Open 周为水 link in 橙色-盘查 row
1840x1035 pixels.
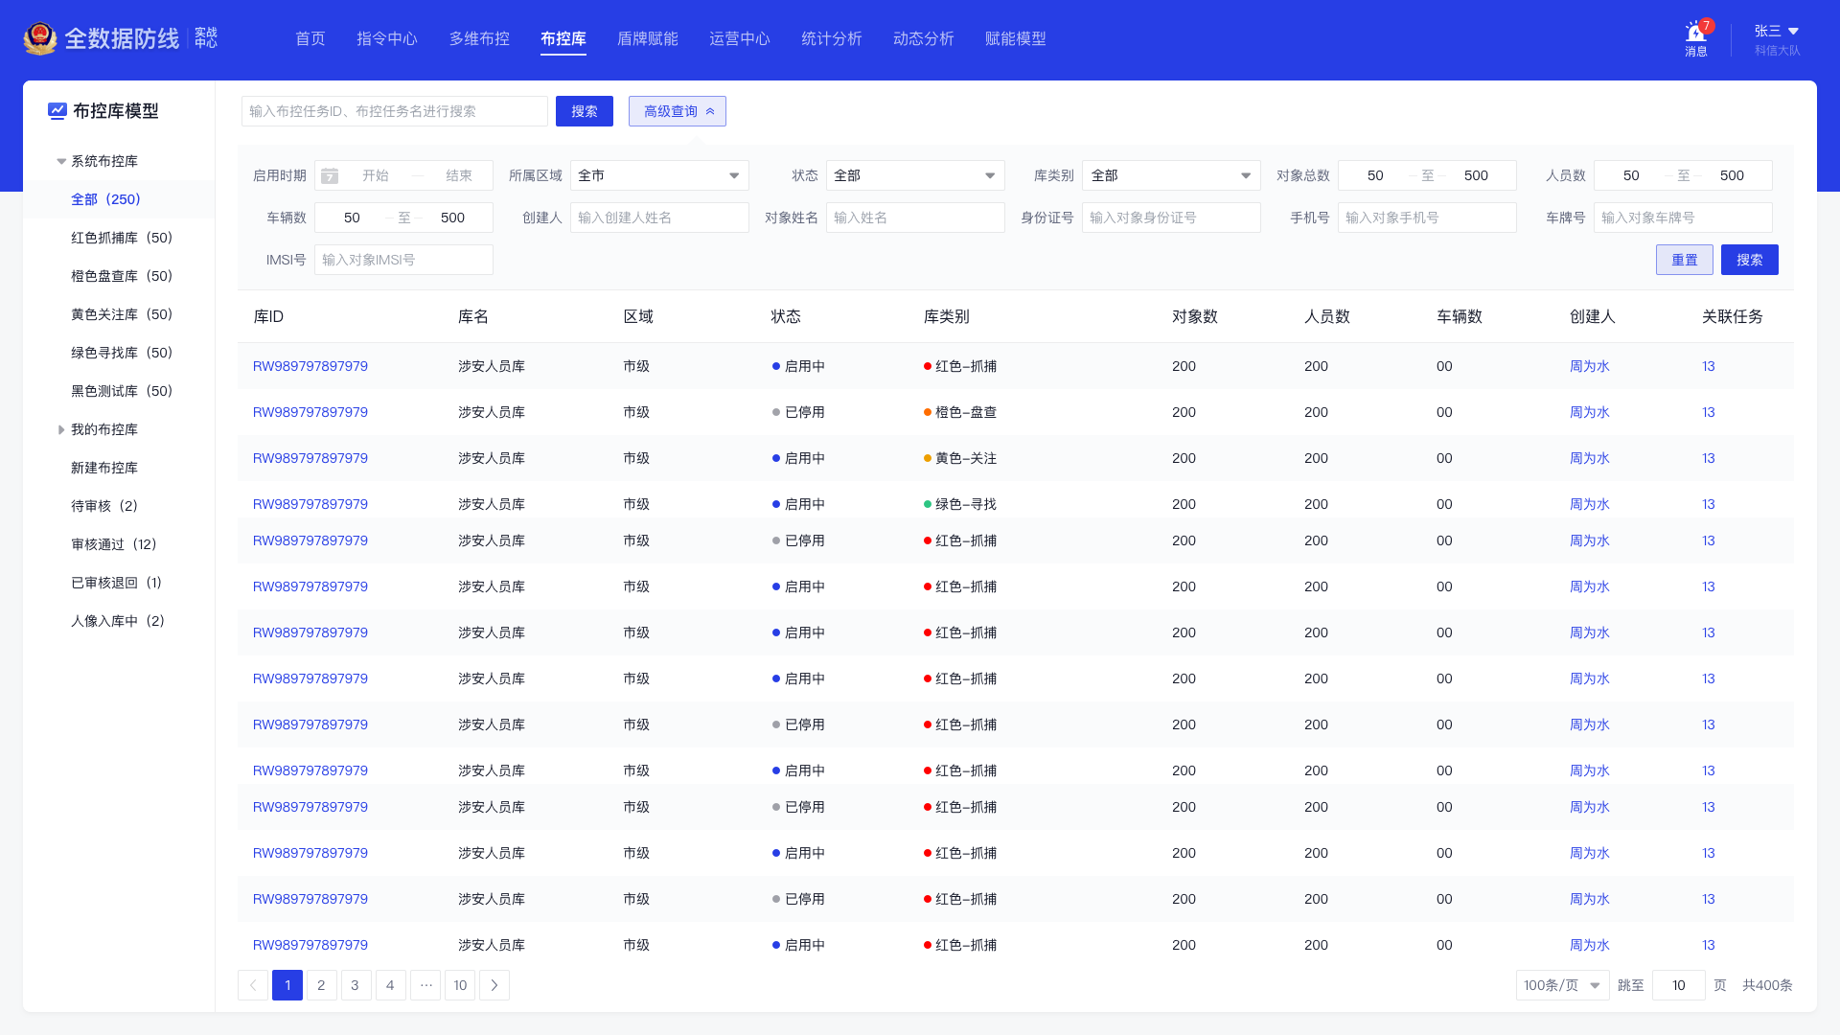[1590, 412]
